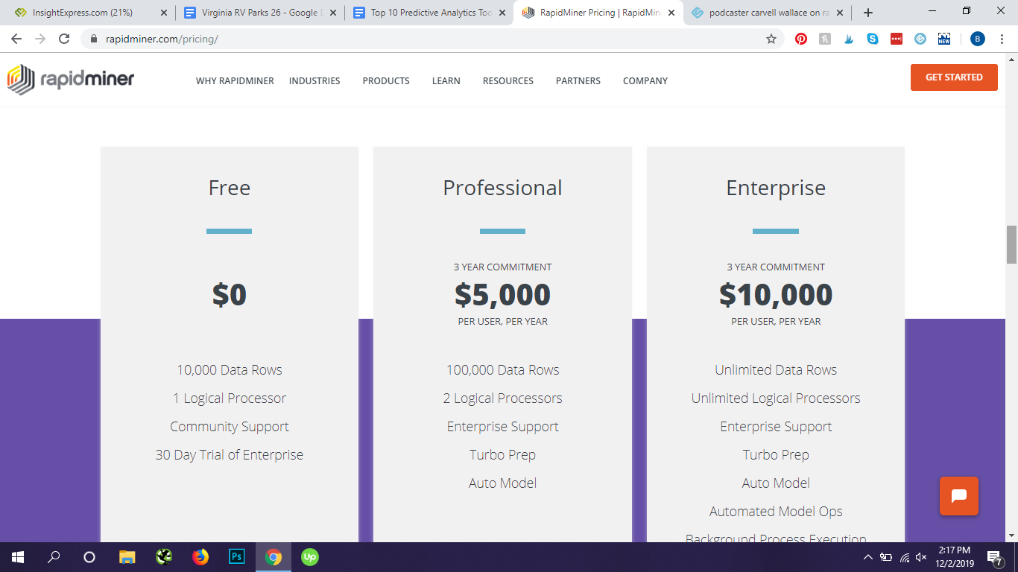Click the Wi-Fi network tray icon
This screenshot has height=572, width=1018.
(904, 556)
